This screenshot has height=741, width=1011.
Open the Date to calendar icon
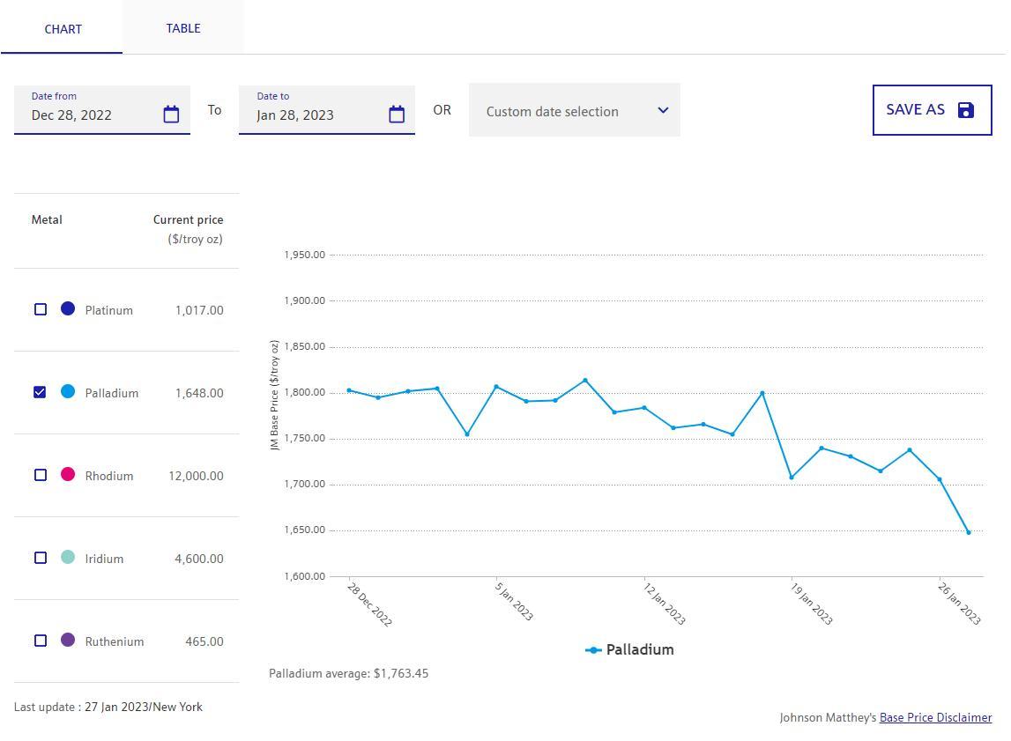point(397,115)
